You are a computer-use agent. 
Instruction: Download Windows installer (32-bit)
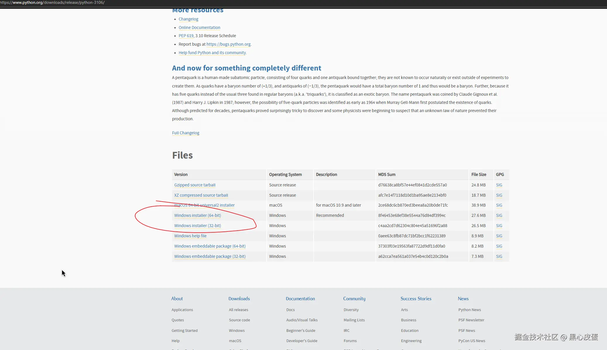point(197,226)
